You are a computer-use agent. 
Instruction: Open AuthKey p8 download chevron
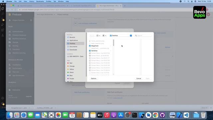click(x=55, y=108)
